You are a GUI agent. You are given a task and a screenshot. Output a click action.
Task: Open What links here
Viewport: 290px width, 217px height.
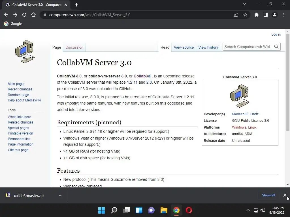tap(20, 117)
